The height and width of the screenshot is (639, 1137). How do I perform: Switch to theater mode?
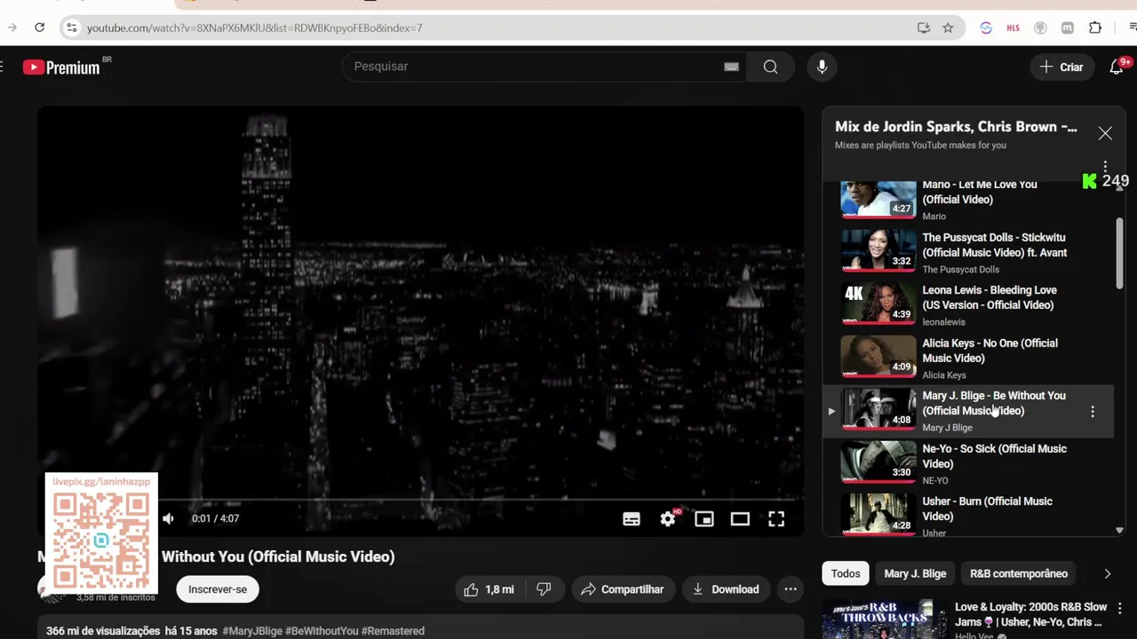tap(740, 519)
